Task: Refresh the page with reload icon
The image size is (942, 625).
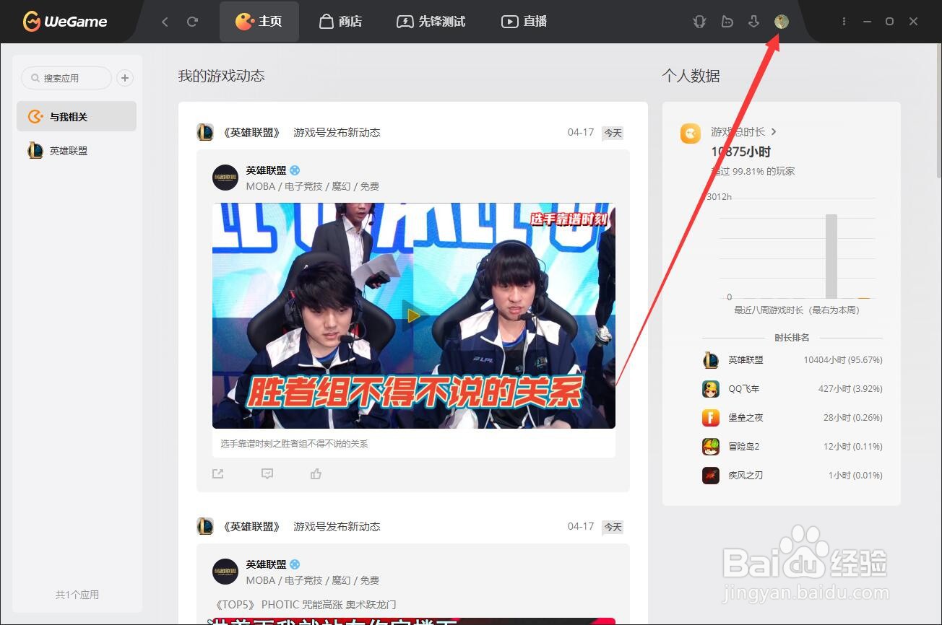Action: pos(192,22)
